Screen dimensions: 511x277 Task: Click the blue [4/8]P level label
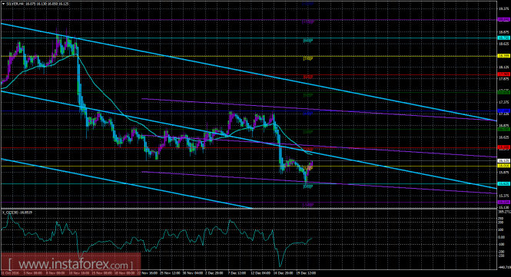pos(308,114)
